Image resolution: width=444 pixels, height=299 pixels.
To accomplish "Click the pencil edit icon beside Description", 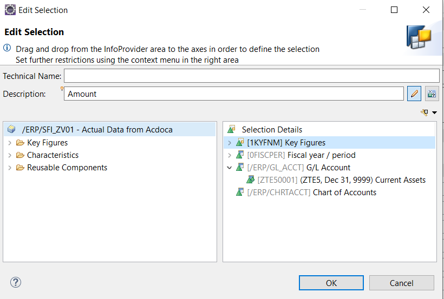I will click(414, 94).
